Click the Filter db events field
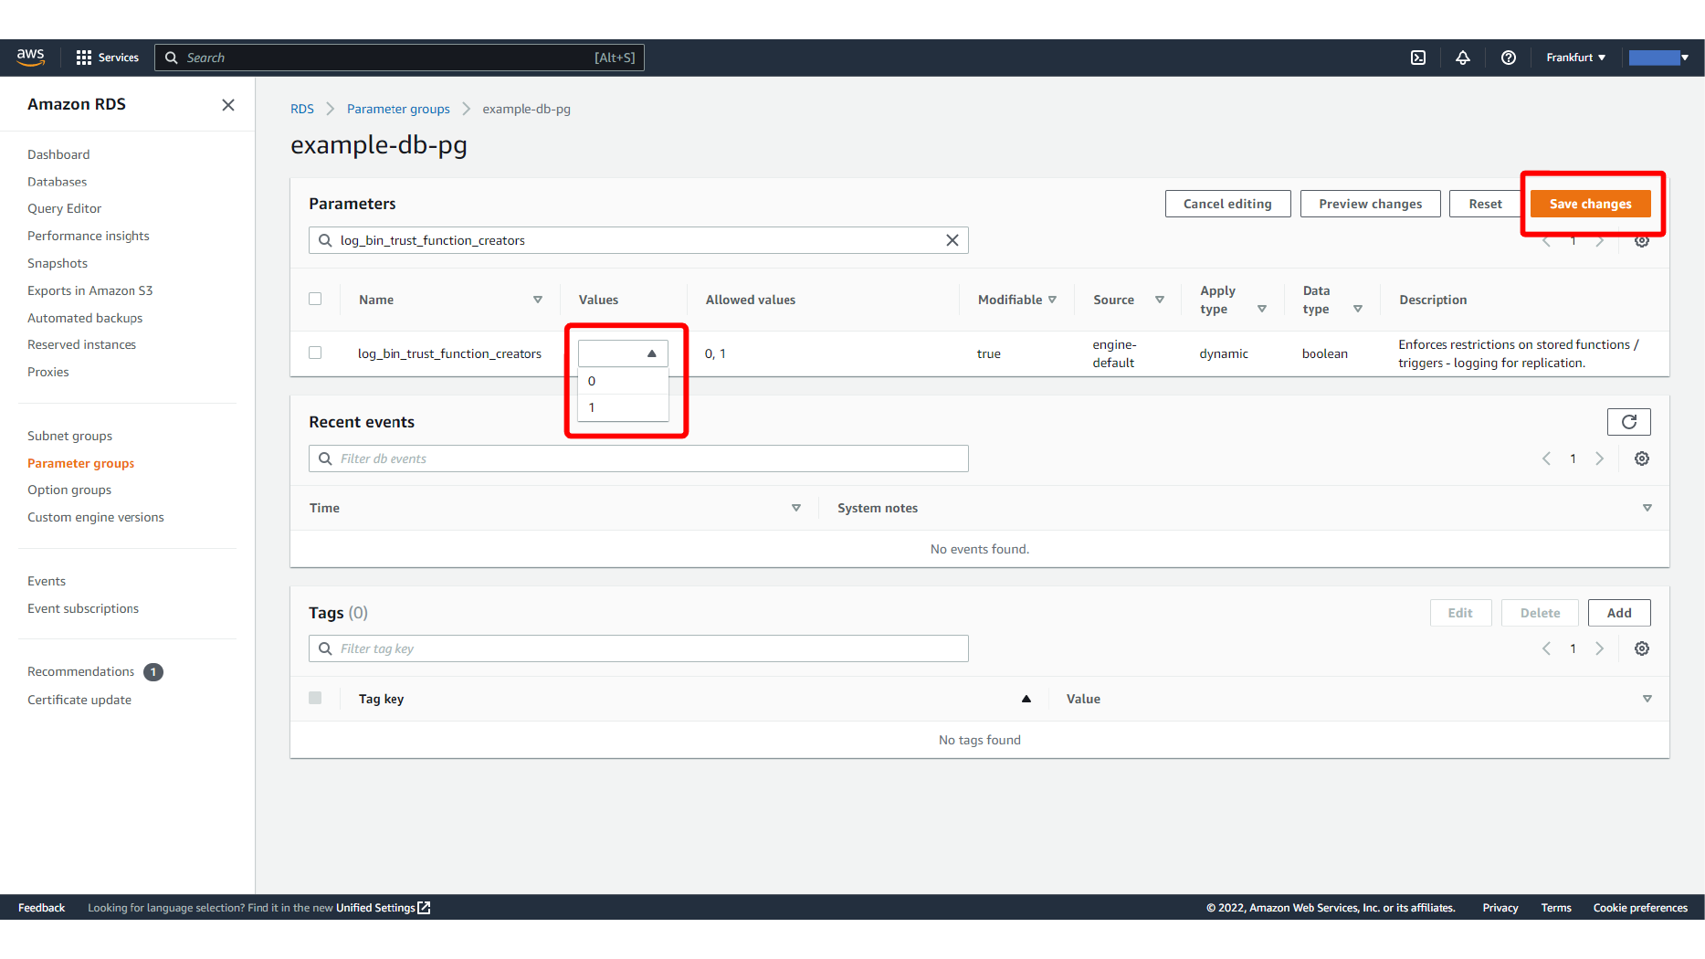 coord(638,458)
